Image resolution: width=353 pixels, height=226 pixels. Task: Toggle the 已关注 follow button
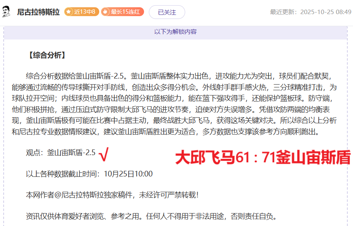click(x=167, y=12)
